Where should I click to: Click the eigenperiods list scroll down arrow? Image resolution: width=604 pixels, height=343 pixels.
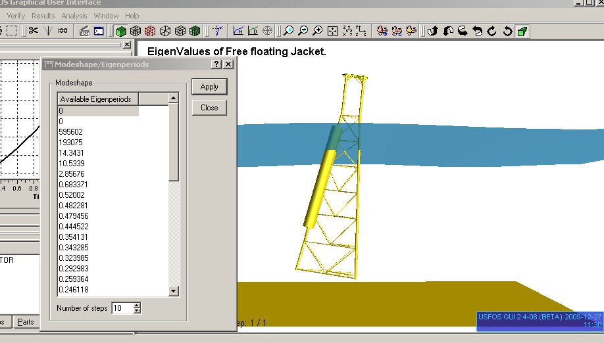[174, 290]
